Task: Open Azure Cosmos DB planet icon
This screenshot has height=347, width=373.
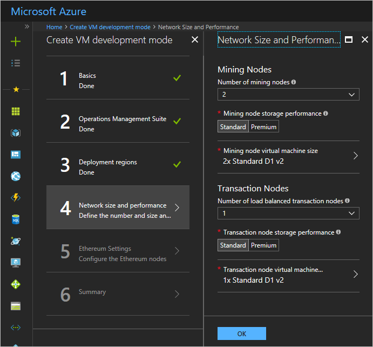Action: click(x=16, y=241)
